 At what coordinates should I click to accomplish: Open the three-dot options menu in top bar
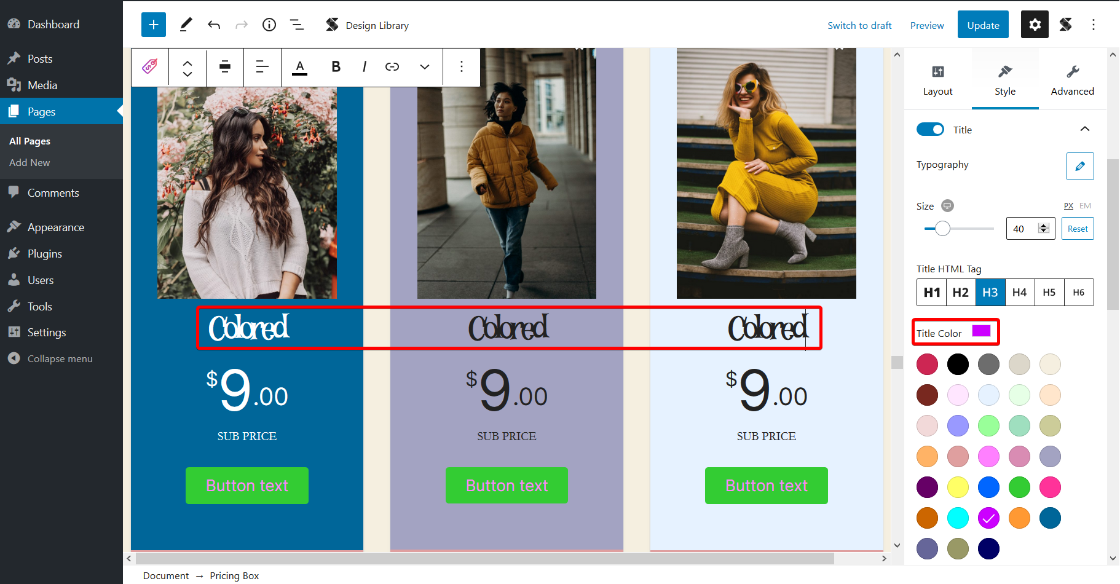pos(1094,25)
